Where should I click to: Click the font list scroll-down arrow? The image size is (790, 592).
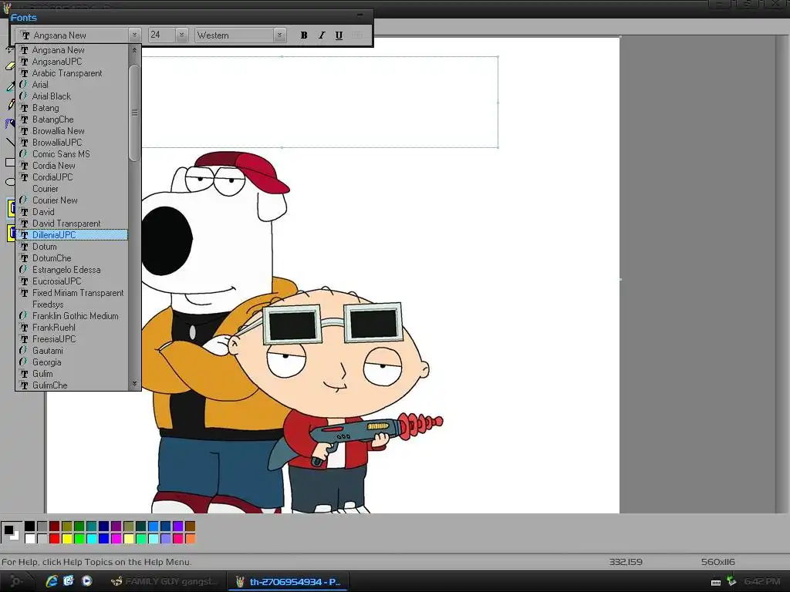coord(134,384)
